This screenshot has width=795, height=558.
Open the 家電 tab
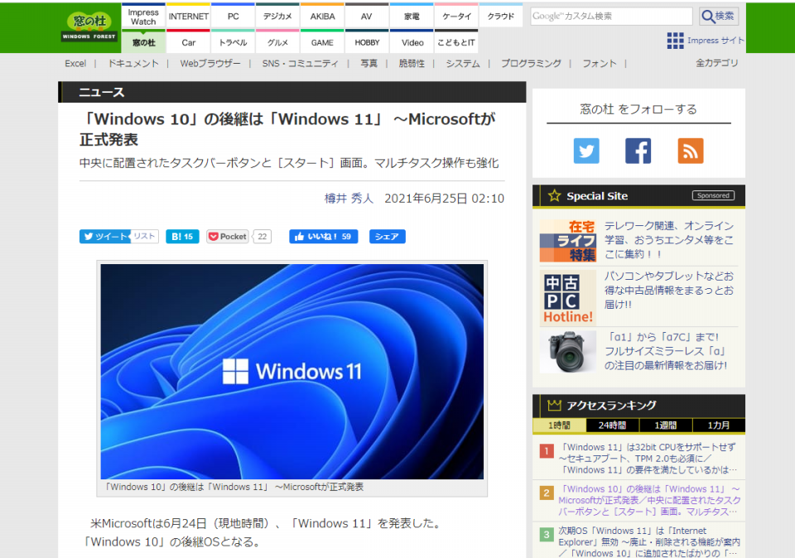click(412, 17)
